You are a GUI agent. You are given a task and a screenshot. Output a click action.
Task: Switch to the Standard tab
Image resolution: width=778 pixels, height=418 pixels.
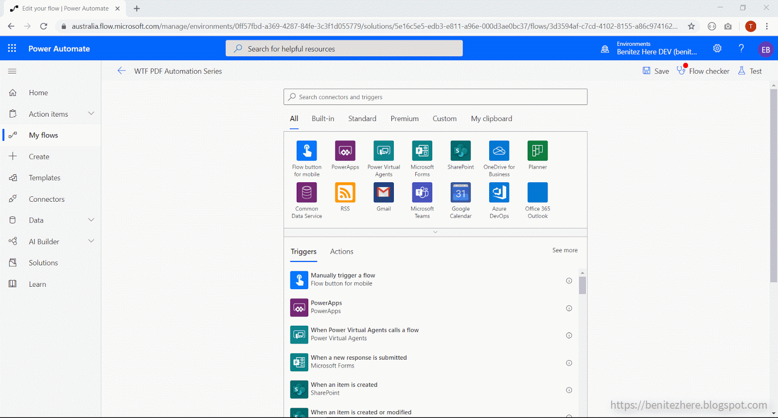point(362,119)
